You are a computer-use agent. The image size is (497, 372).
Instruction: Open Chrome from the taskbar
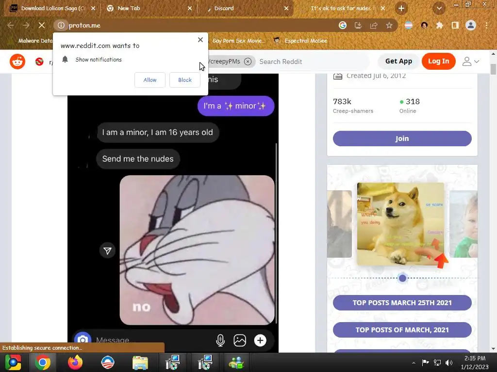click(43, 362)
